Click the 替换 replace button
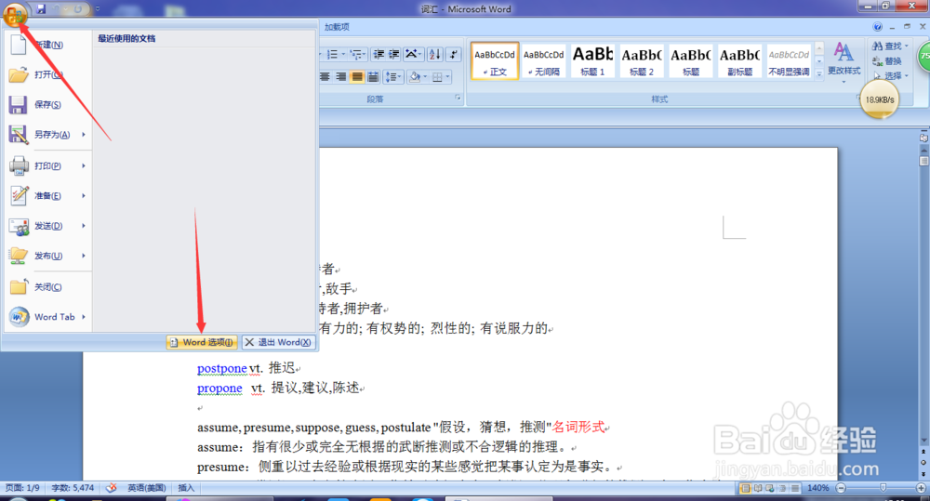The width and height of the screenshot is (930, 501). (x=887, y=61)
